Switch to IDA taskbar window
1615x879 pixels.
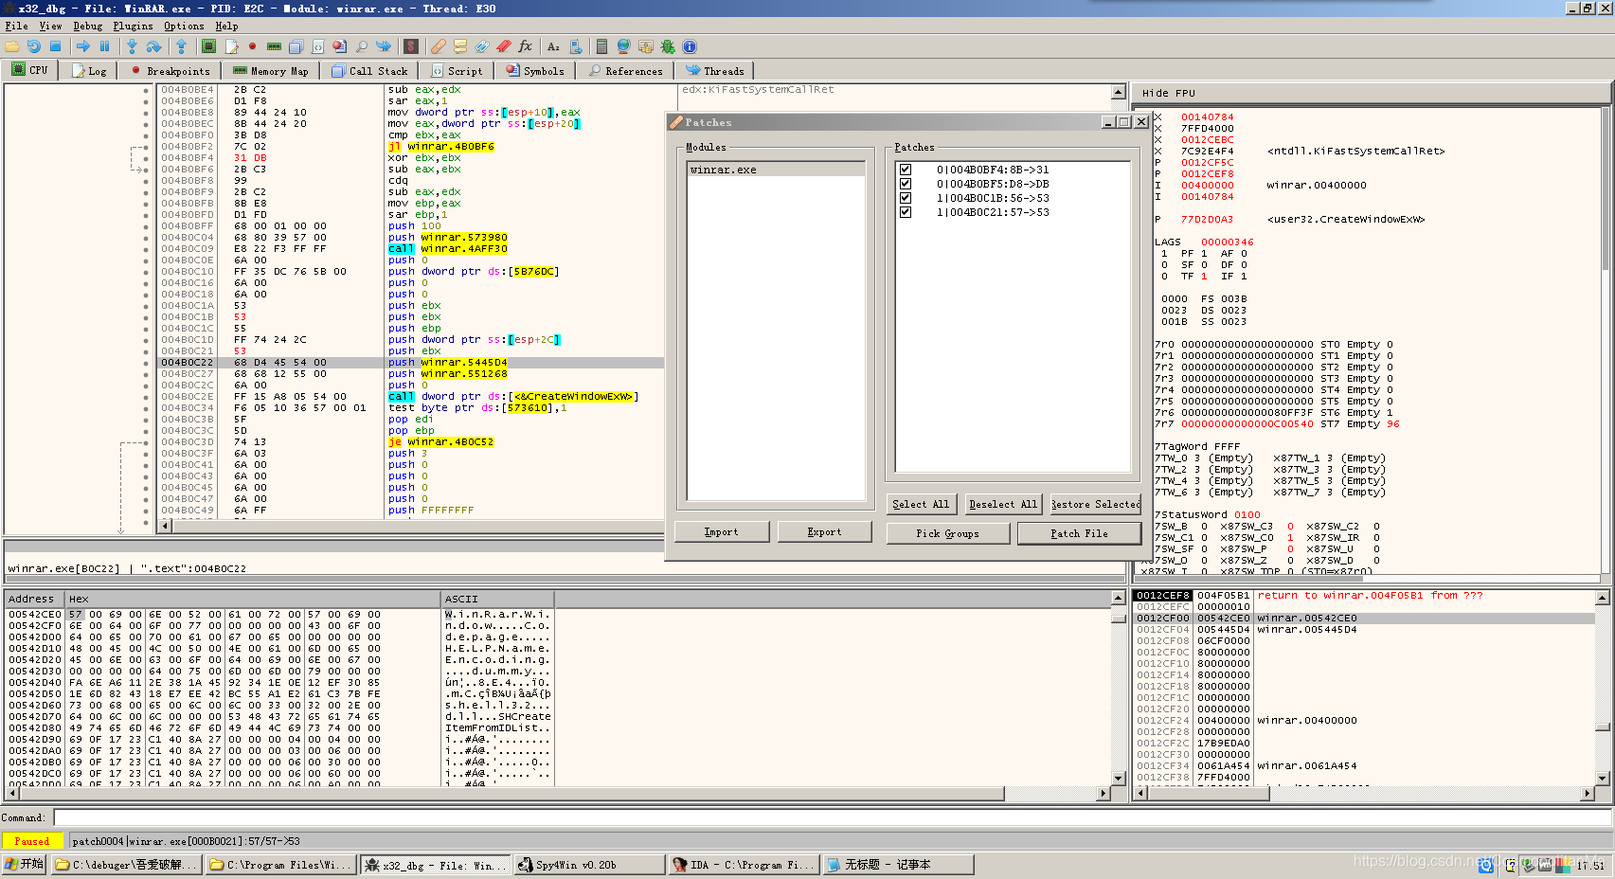coord(743,865)
